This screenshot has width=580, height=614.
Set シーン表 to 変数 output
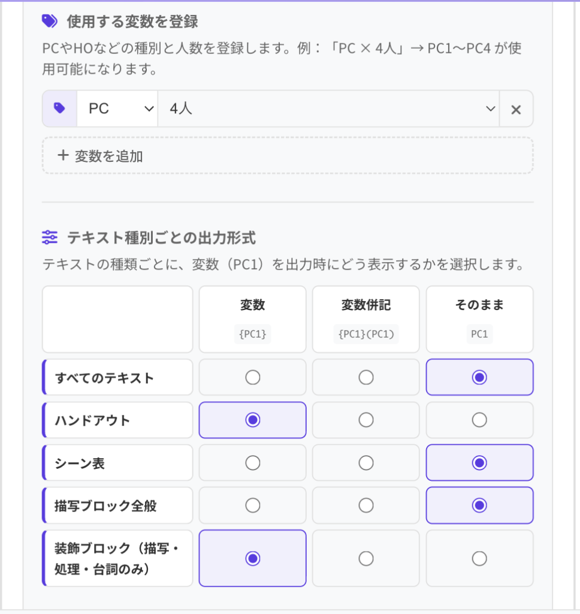click(x=252, y=463)
